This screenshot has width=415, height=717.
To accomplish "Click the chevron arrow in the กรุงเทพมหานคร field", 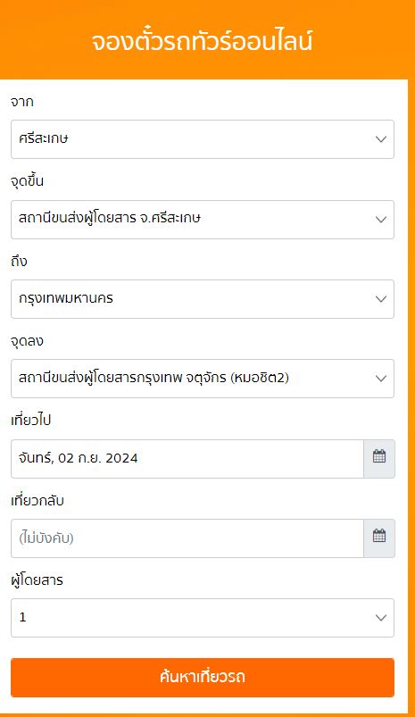I will pos(381,299).
